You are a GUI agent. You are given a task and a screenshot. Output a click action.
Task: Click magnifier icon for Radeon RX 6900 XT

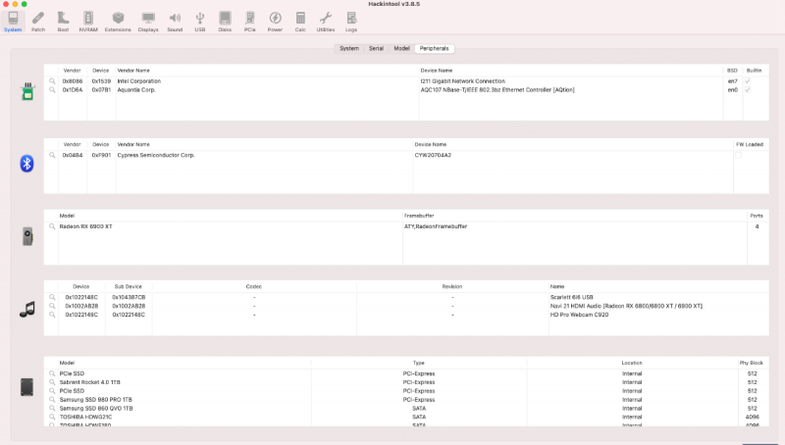(x=52, y=226)
